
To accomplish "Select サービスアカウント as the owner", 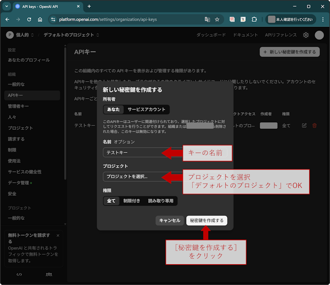I will (146, 109).
